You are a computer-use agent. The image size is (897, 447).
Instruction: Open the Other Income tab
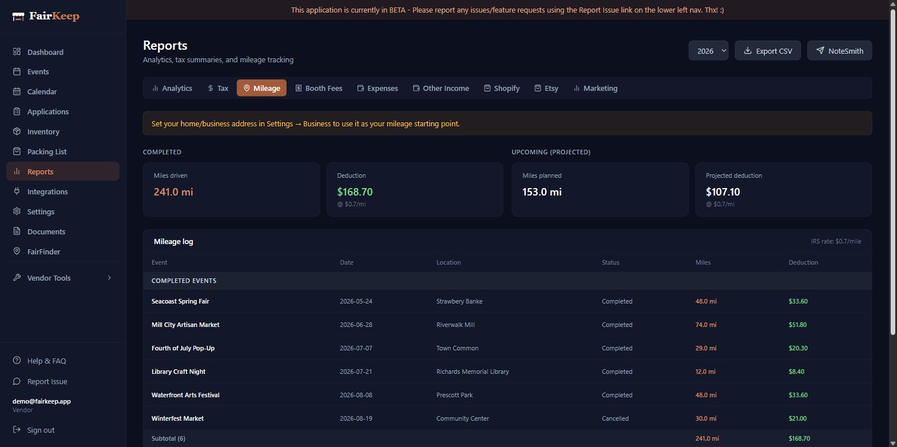click(x=441, y=88)
